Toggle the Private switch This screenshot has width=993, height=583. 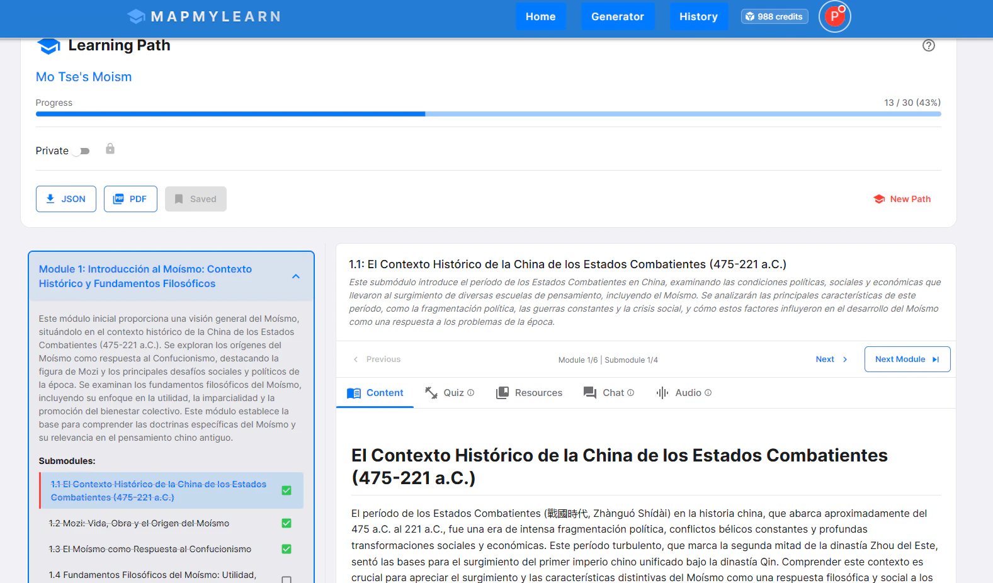click(81, 151)
